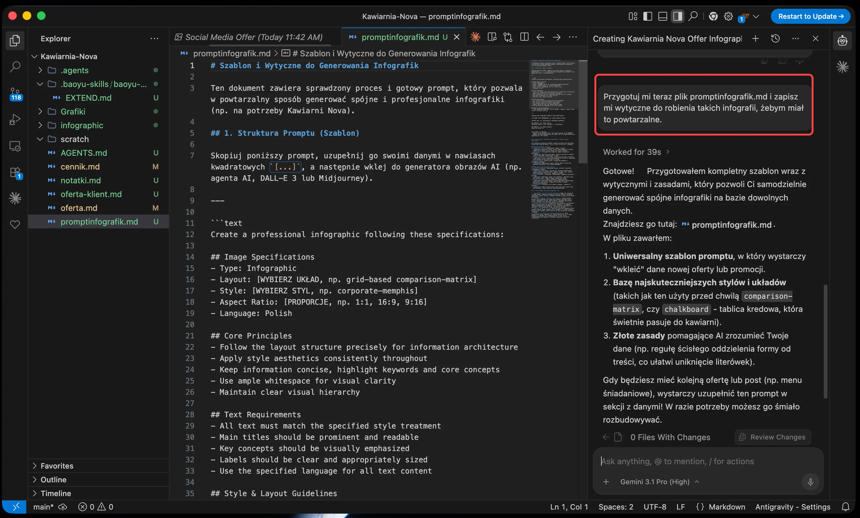Split the editor to the right
This screenshot has width=860, height=518.
[524, 37]
